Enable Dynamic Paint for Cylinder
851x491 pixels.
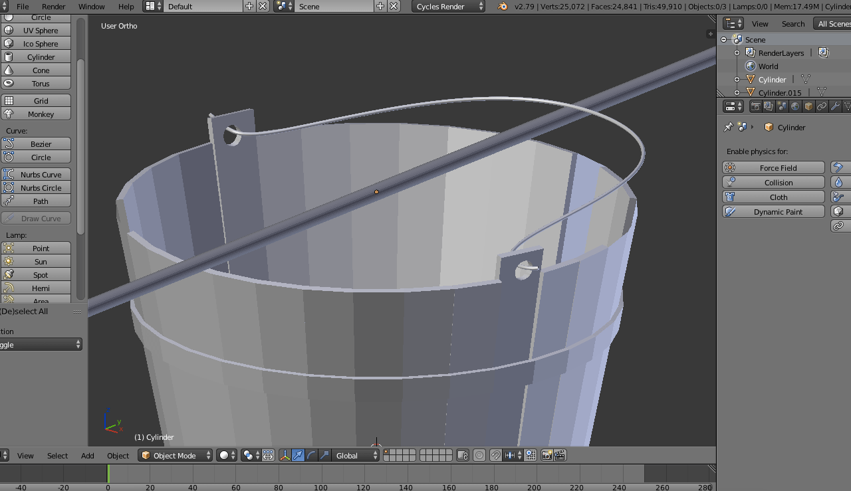point(773,211)
